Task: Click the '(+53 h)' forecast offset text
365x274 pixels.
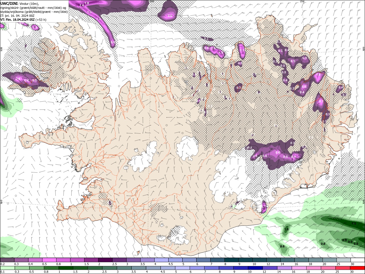Action: point(41,20)
